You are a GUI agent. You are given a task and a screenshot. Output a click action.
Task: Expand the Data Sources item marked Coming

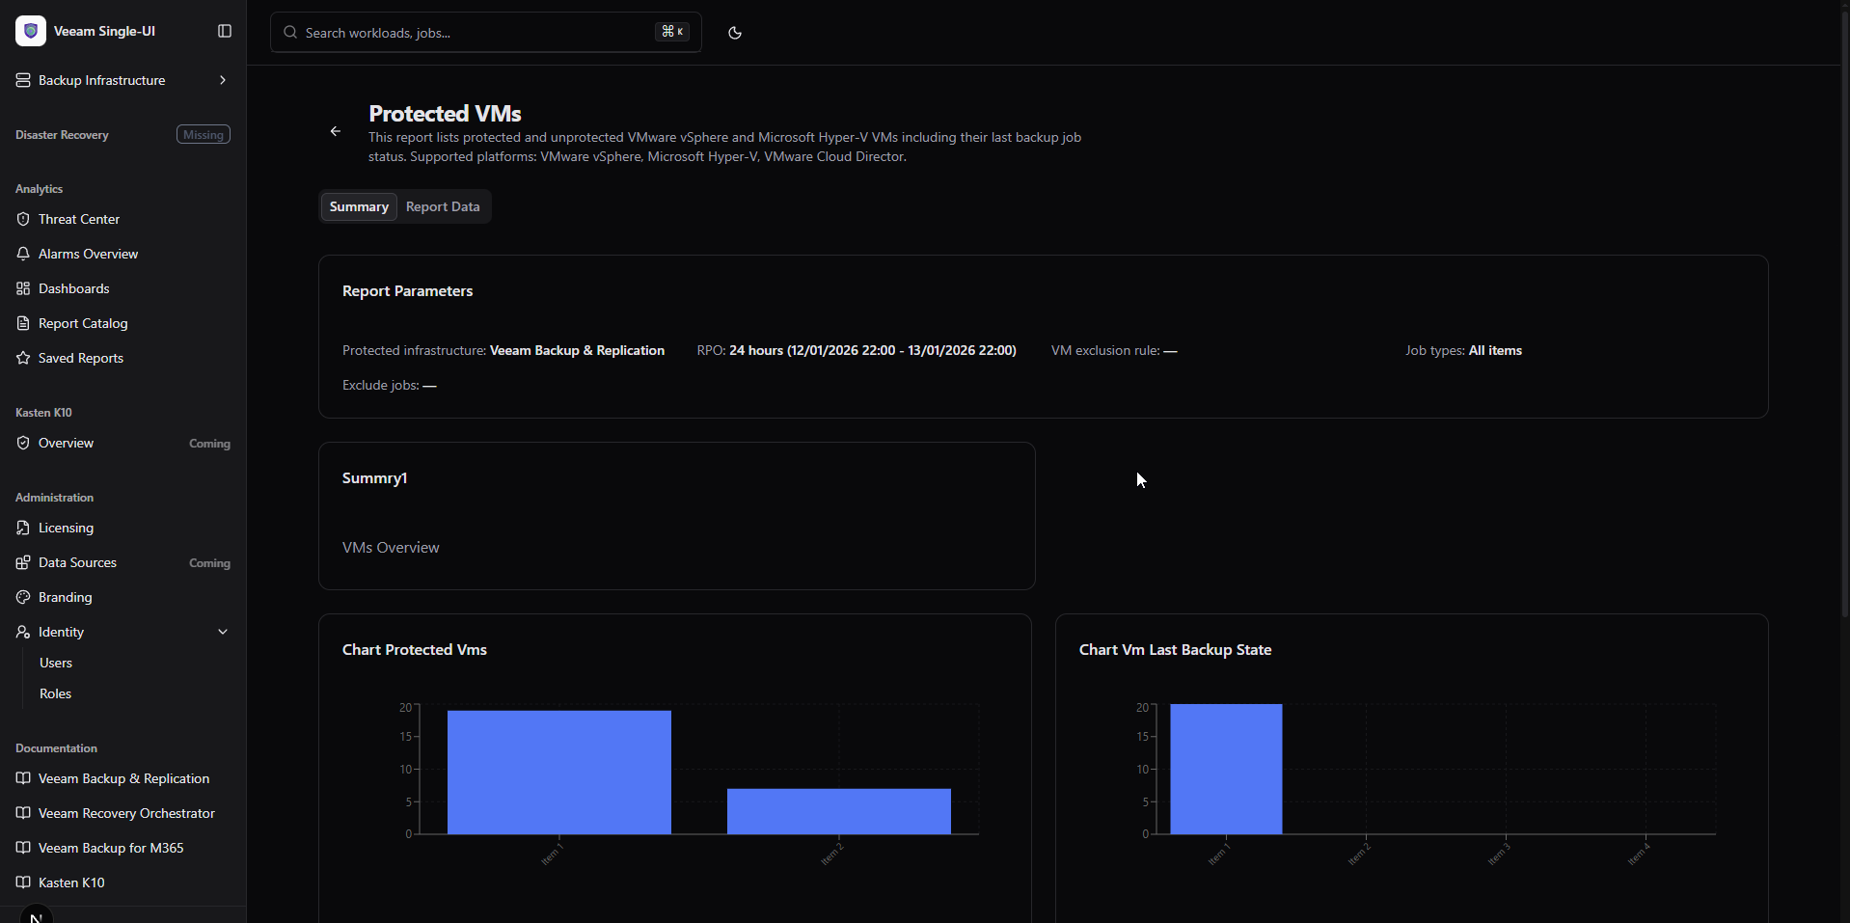tap(77, 562)
